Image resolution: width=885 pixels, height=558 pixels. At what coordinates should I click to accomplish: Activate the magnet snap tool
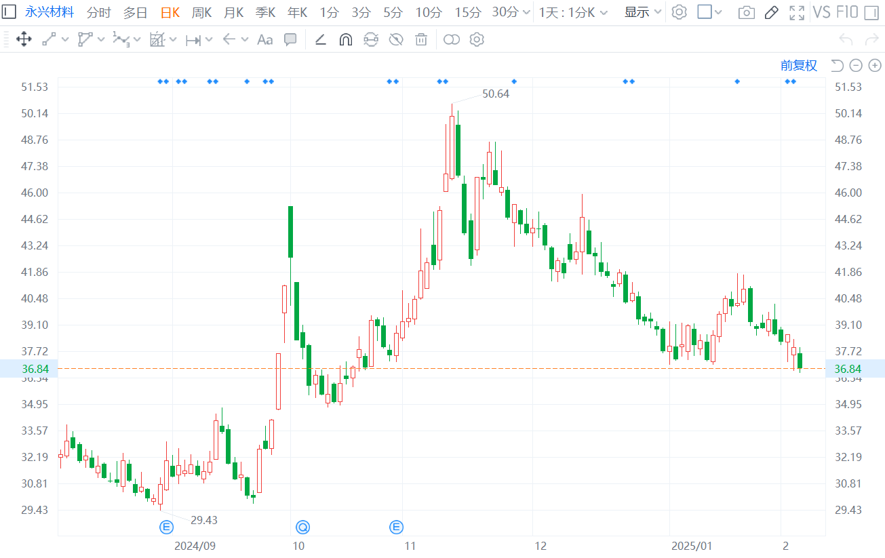click(345, 39)
